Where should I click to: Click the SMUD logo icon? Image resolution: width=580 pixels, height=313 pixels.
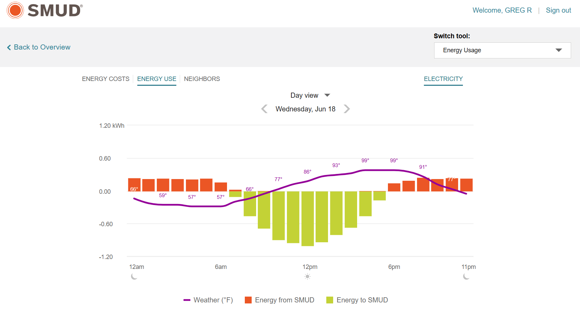pos(15,10)
